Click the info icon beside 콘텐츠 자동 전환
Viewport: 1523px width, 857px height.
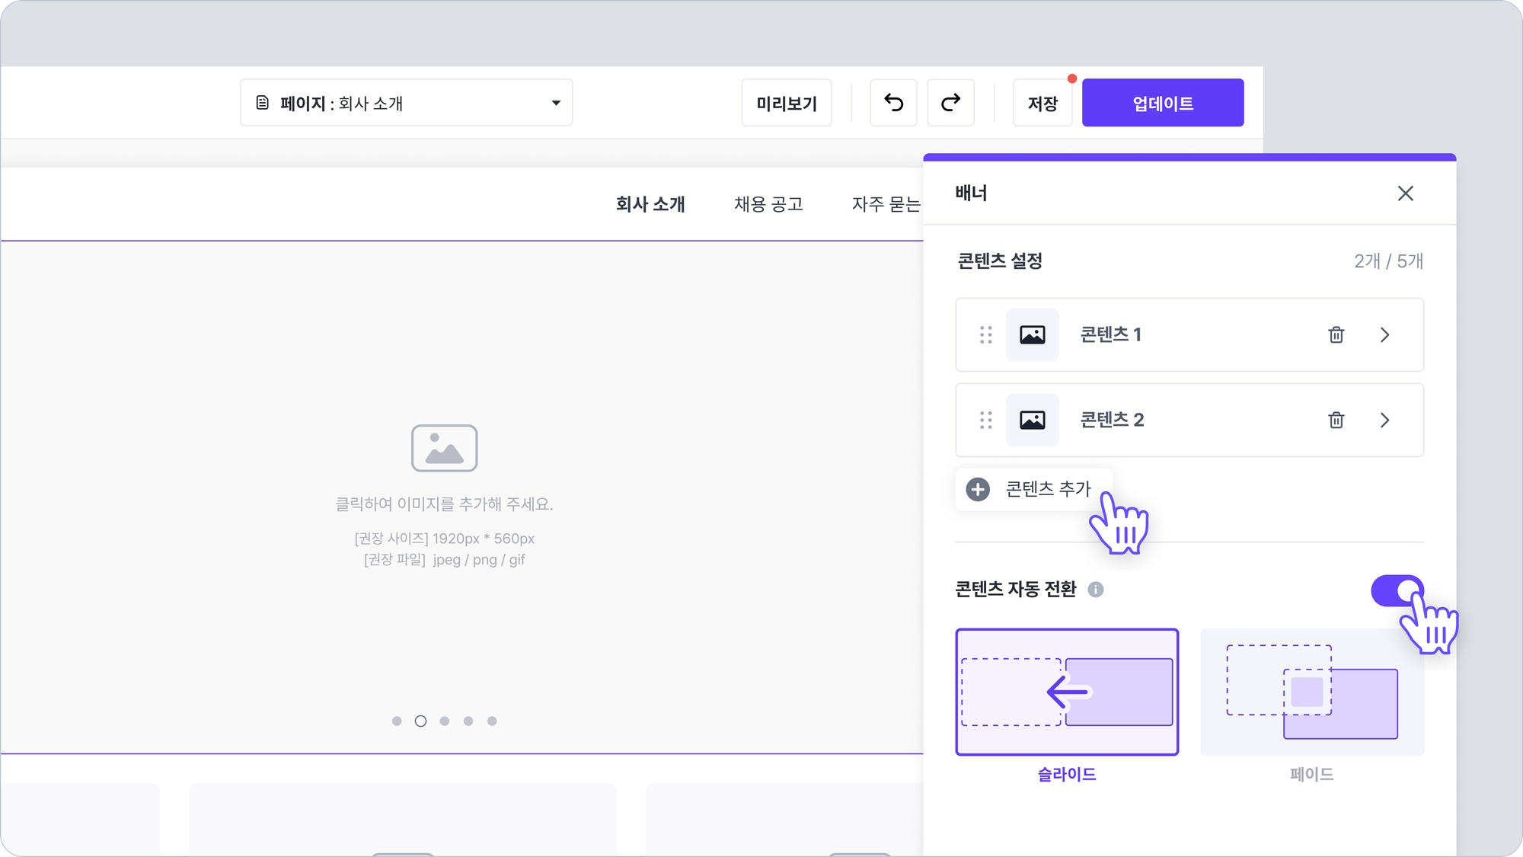point(1095,590)
